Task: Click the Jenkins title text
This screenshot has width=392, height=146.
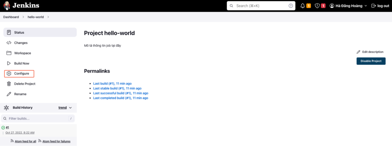Action: tap(26, 5)
